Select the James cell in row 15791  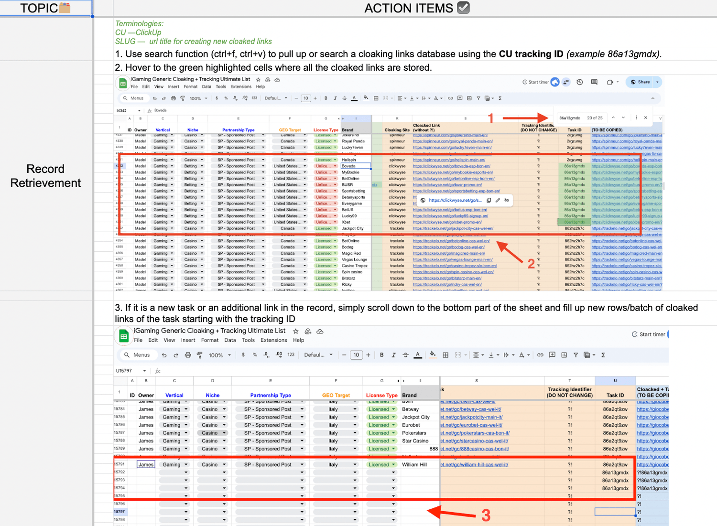click(146, 464)
